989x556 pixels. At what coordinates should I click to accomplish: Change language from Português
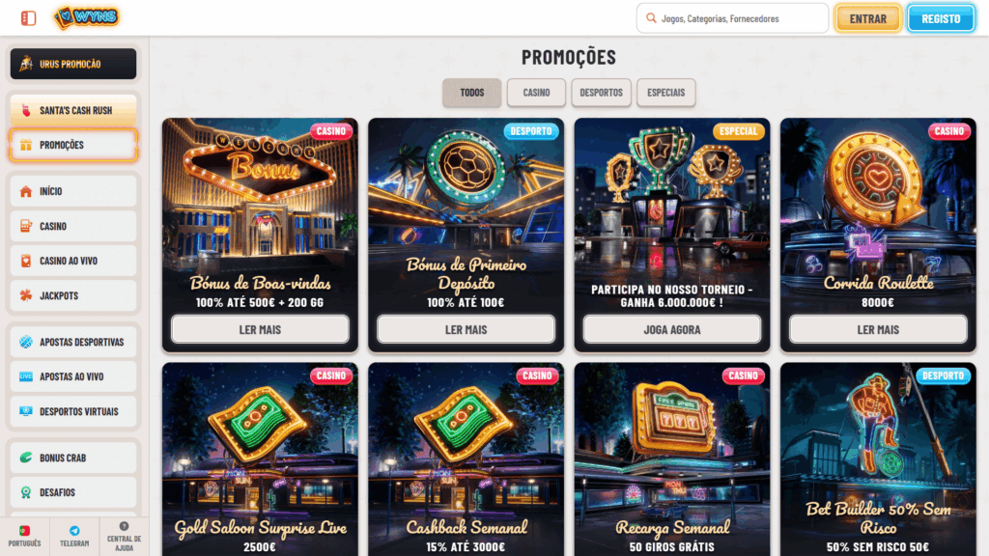24,537
